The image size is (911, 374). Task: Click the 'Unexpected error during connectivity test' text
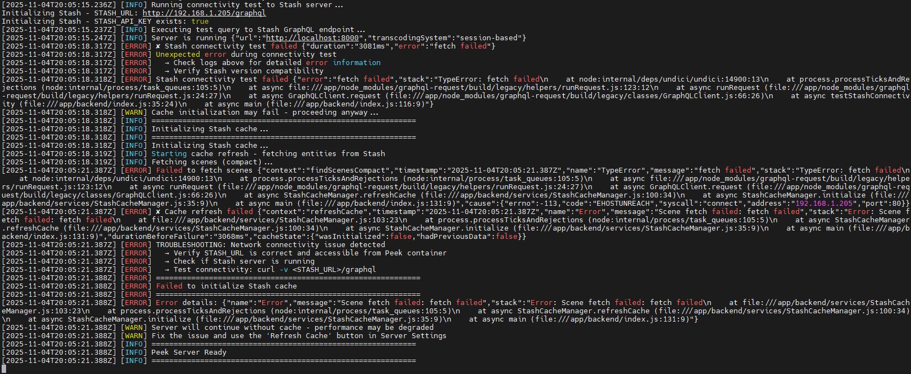click(x=246, y=55)
